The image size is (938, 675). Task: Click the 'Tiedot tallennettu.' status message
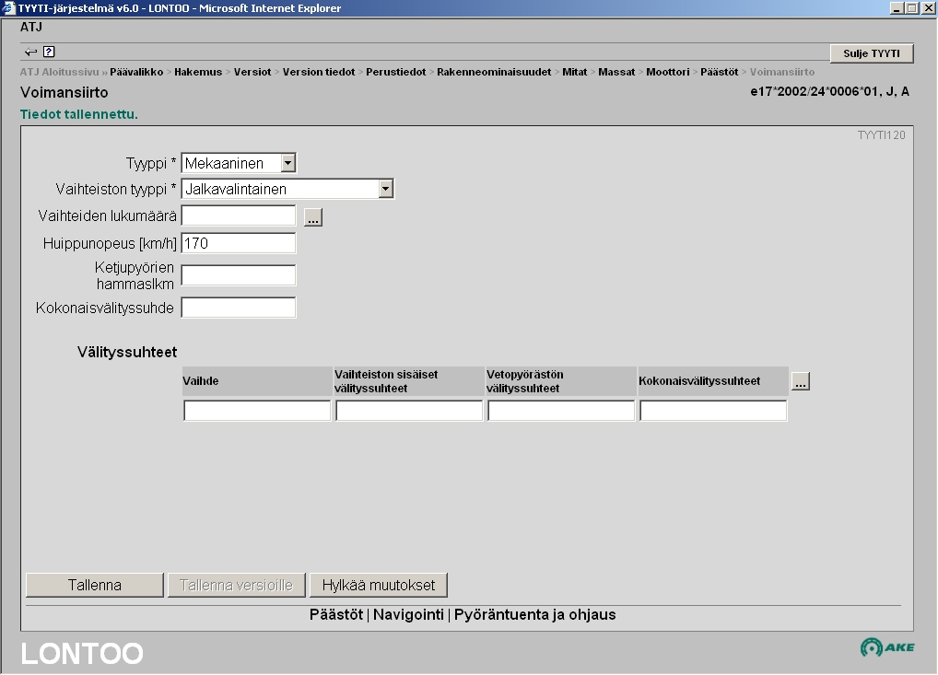(79, 114)
